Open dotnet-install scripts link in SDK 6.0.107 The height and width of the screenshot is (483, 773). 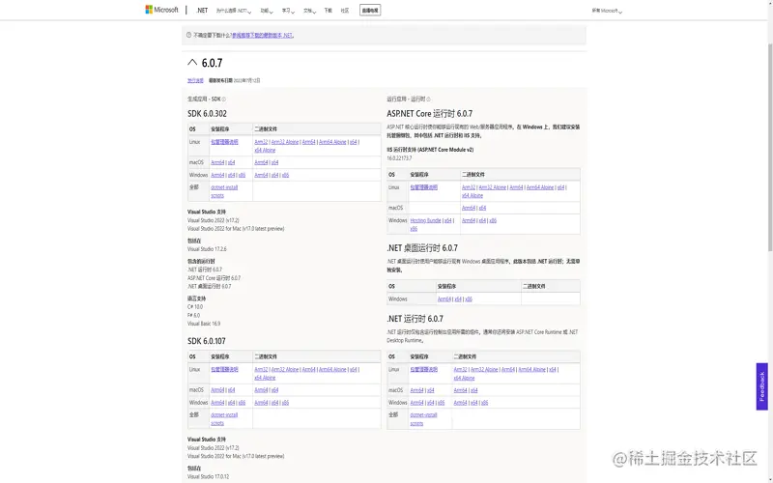tap(224, 419)
